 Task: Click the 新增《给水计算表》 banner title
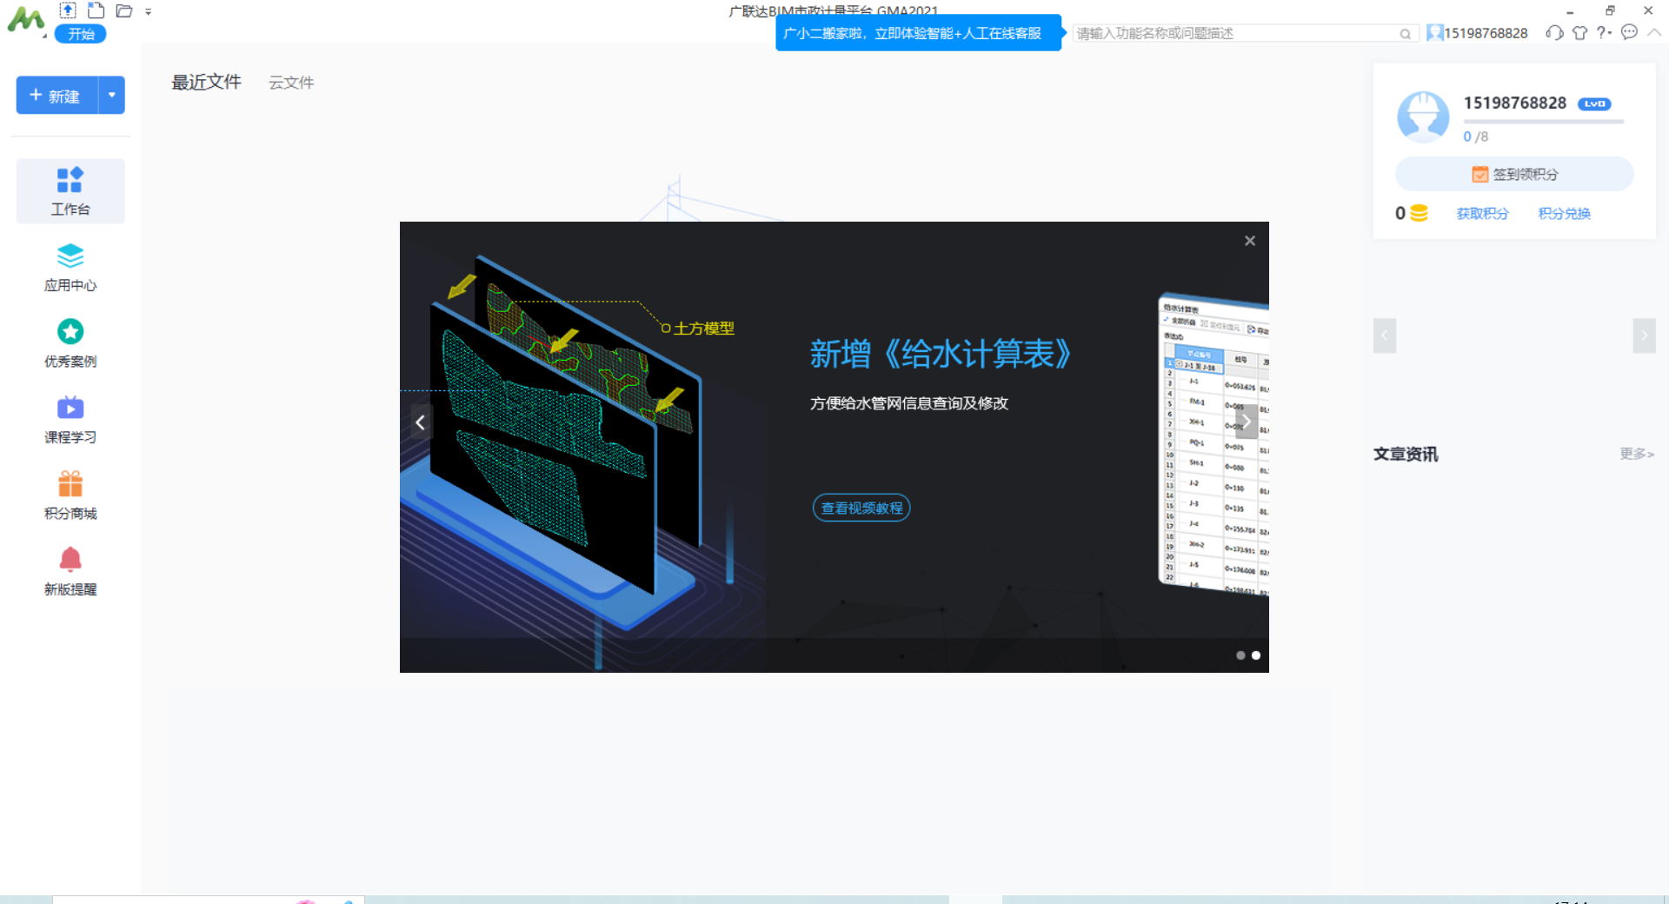[x=941, y=354]
